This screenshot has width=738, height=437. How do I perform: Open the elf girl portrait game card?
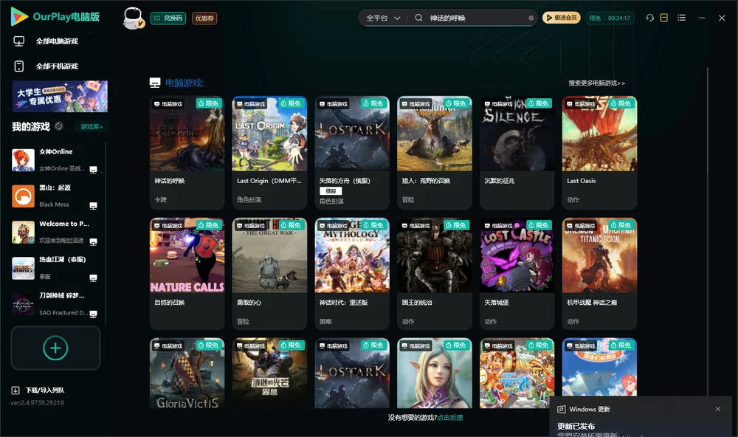435,373
